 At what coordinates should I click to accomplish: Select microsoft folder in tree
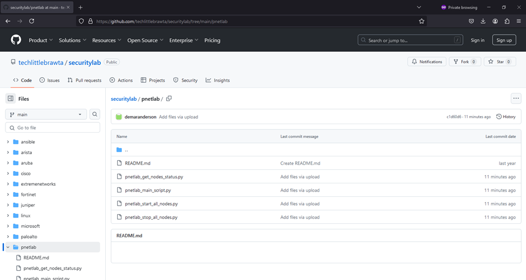[30, 227]
